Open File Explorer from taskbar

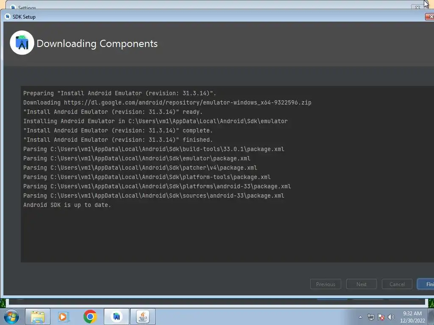pos(38,317)
